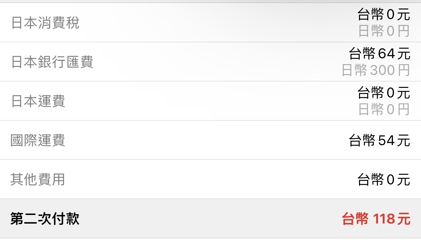Tap the 日幣 0 円 amount under 日本運費

point(384,109)
